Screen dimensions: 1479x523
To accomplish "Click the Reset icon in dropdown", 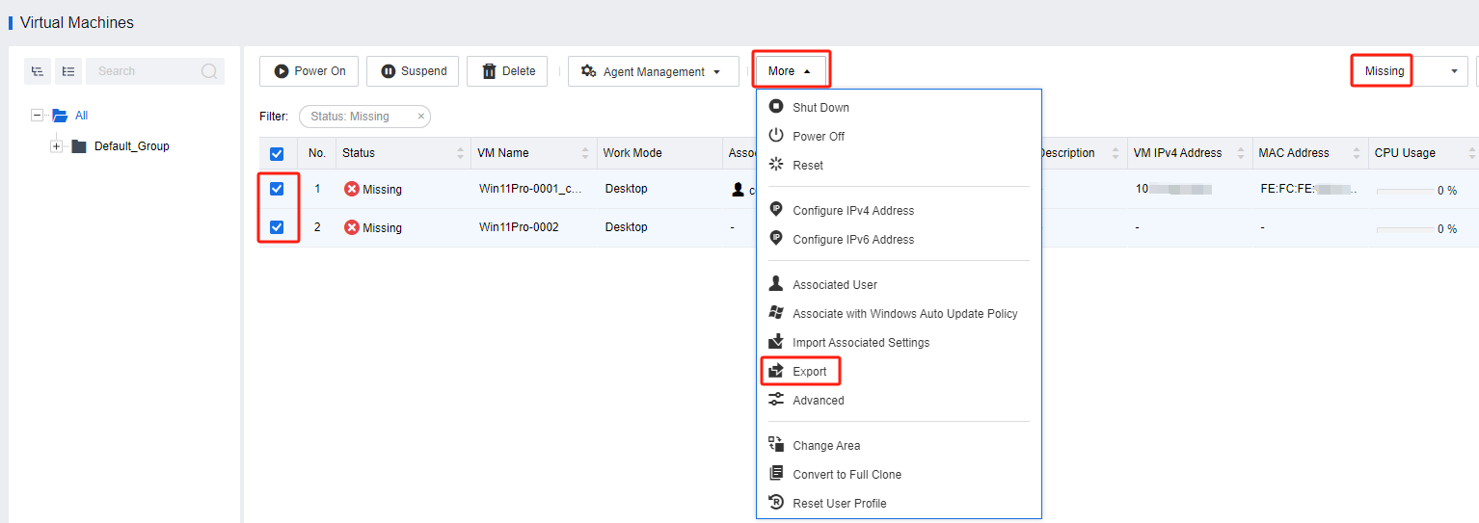I will pyautogui.click(x=776, y=165).
